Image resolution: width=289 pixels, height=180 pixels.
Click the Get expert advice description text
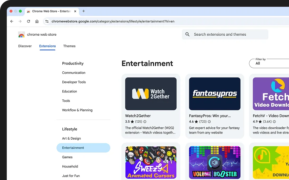coord(214,130)
